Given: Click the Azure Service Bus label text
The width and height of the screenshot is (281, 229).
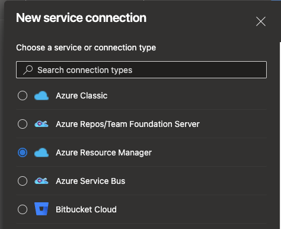Looking at the screenshot, I should click(91, 181).
